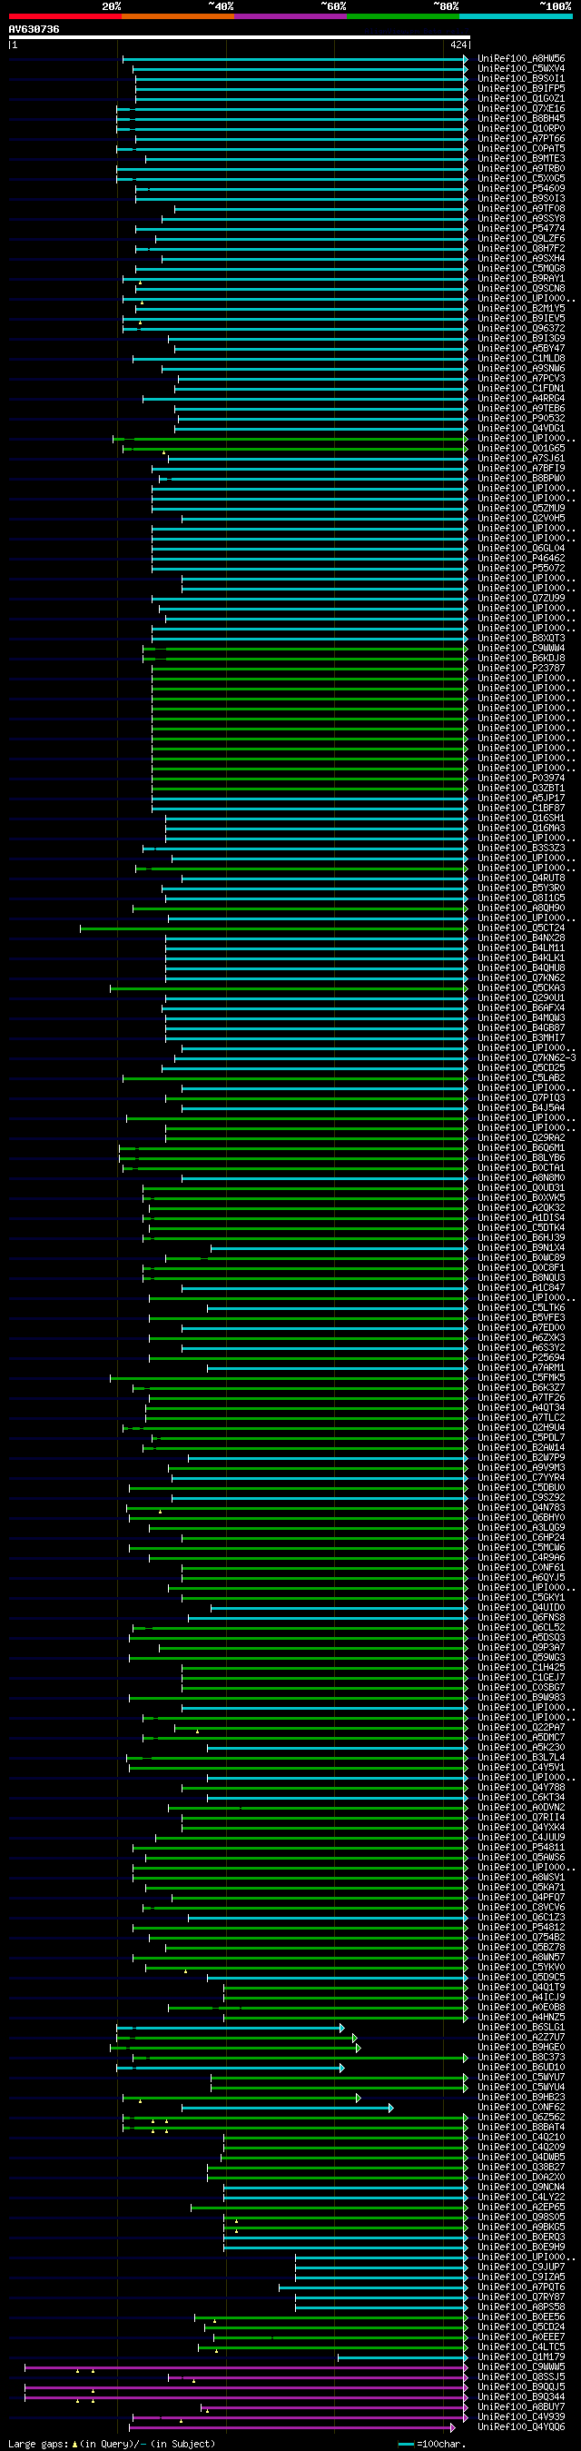Select hit label UniRef100_C4V939
The width and height of the screenshot is (581, 2451).
tap(521, 2417)
